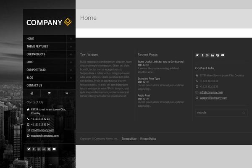
Task: Open Privacy Policy link
Action: pyautogui.click(x=148, y=139)
